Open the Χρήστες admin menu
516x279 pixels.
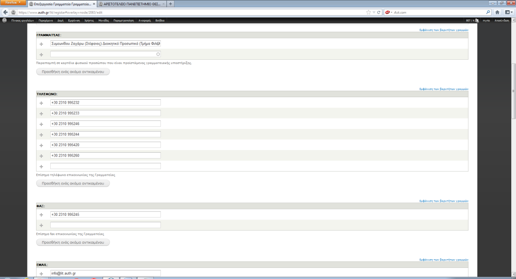(x=90, y=20)
